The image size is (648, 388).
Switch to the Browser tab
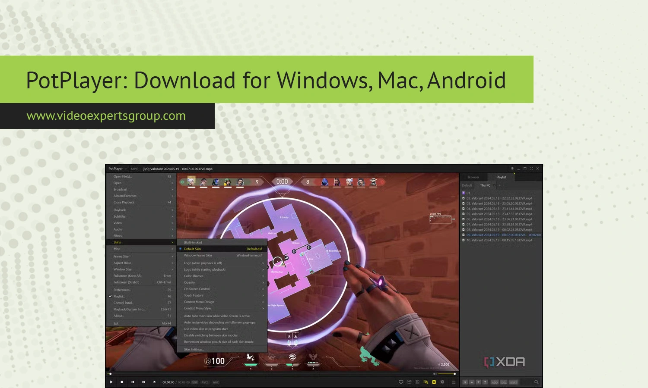[x=473, y=177]
